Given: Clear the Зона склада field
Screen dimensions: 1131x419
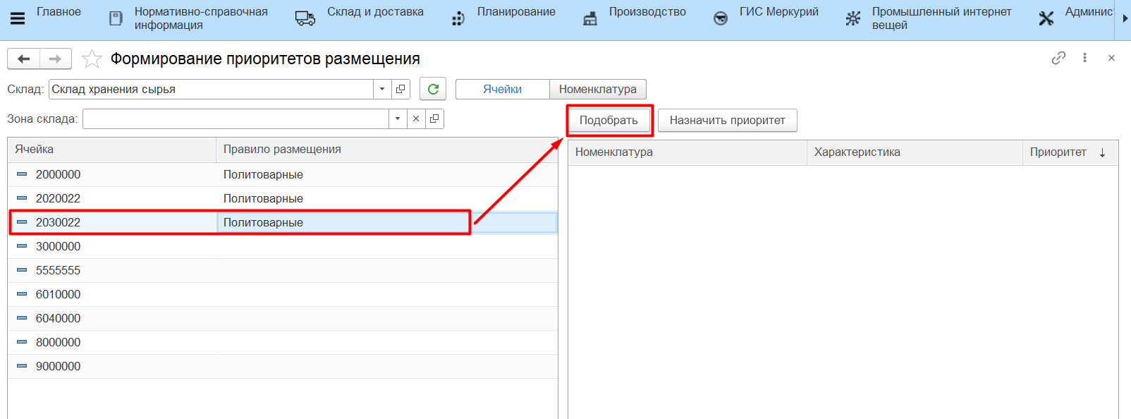Looking at the screenshot, I should [x=416, y=119].
